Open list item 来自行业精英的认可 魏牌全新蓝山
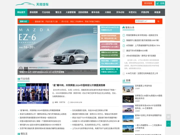 (x=43, y=114)
